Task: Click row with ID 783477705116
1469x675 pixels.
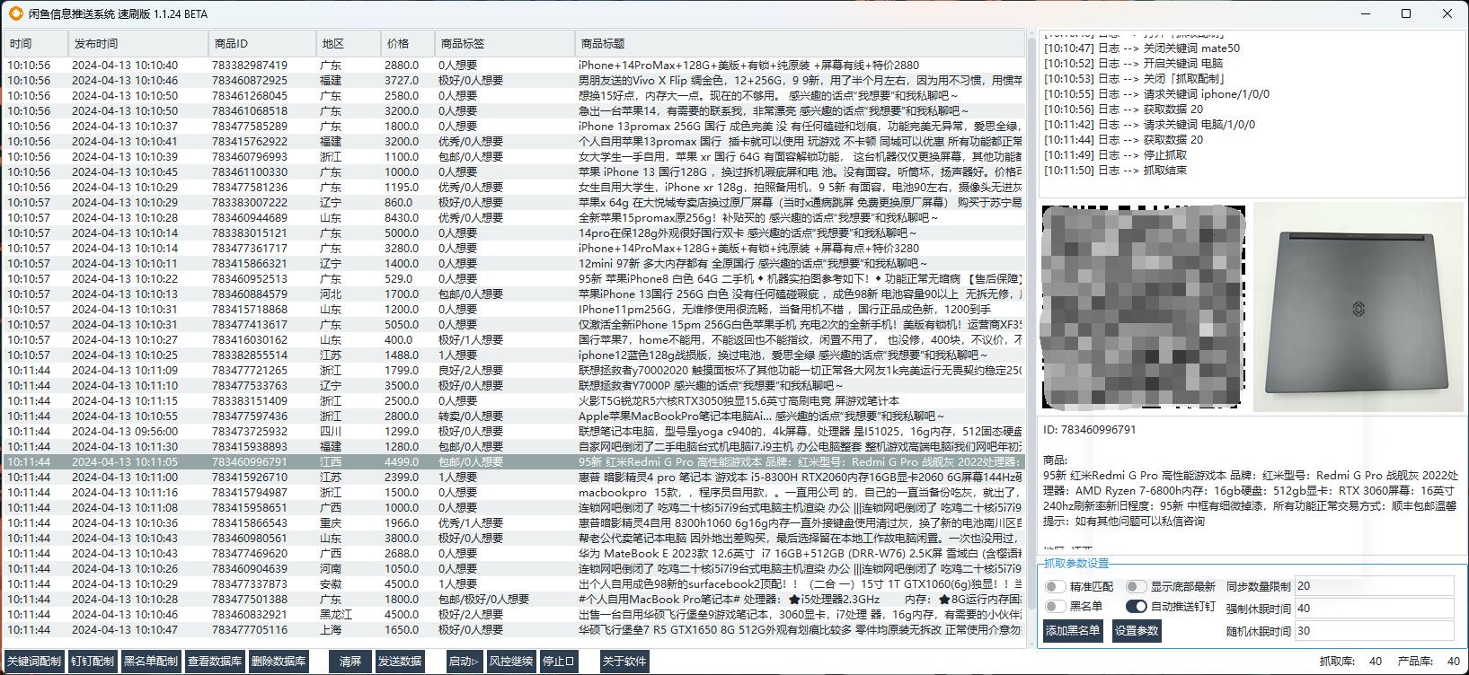Action: point(512,630)
